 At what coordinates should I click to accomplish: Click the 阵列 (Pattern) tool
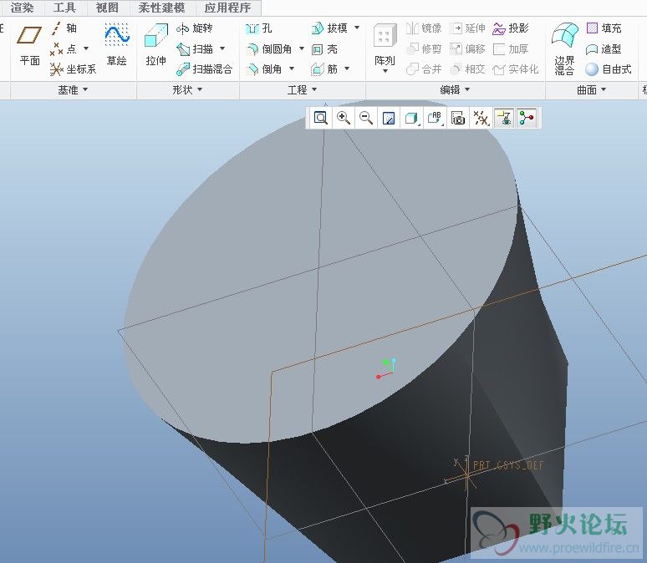[x=385, y=44]
